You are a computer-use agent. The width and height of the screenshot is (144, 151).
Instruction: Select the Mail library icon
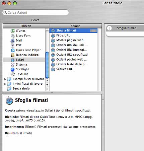[13, 41]
